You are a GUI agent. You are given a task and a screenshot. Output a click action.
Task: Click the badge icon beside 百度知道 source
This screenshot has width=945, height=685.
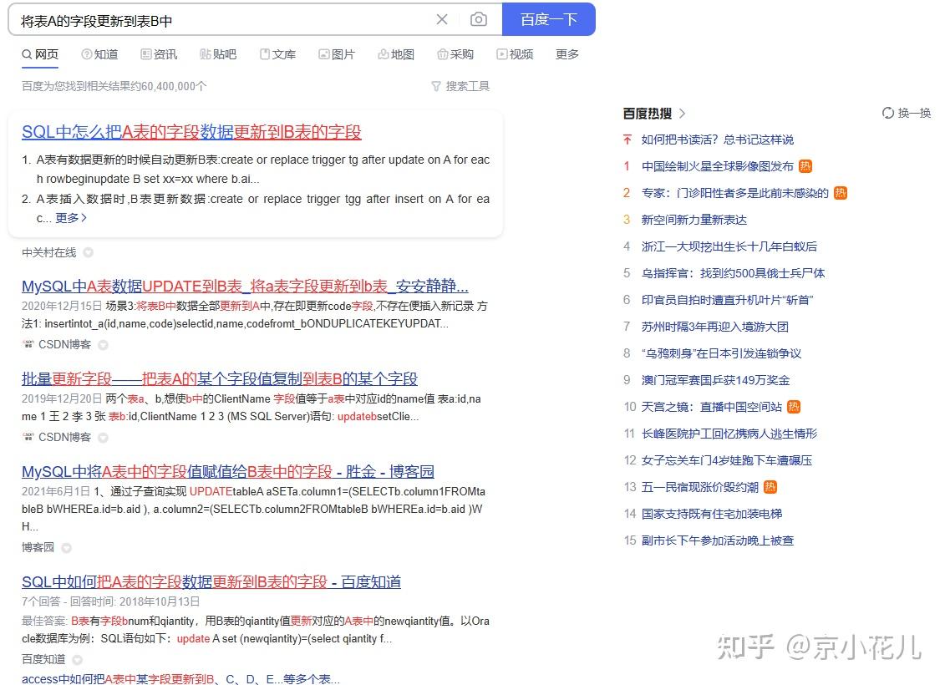77,660
